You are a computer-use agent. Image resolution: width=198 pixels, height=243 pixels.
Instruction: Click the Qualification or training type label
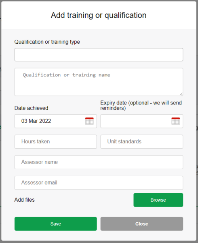47,42
